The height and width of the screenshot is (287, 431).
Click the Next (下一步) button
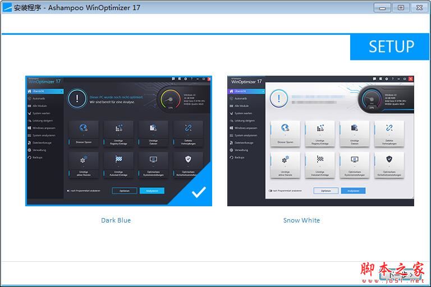coord(401,274)
